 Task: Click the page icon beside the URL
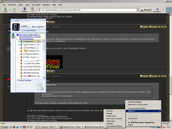tap(39, 10)
